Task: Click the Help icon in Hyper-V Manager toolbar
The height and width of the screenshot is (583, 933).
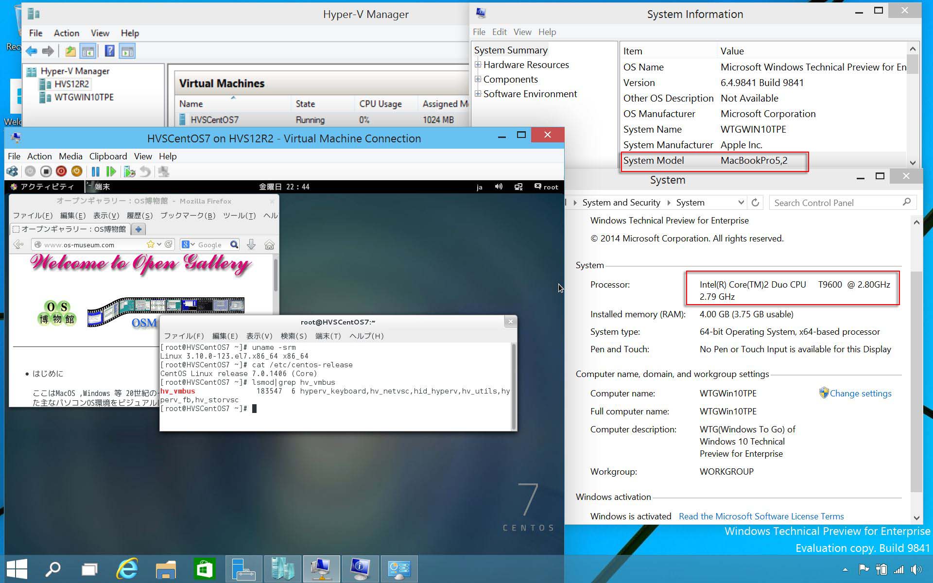Action: [110, 51]
